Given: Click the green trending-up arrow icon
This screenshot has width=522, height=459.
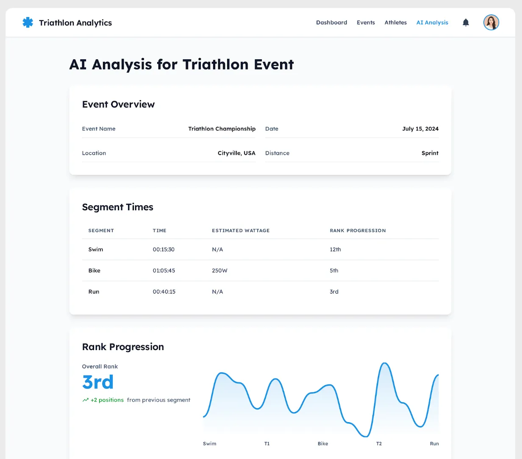Looking at the screenshot, I should 85,400.
